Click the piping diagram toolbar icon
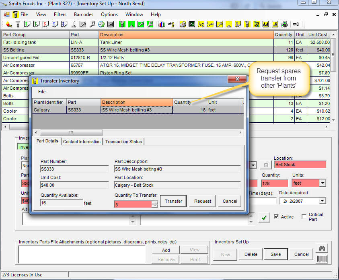 point(171,24)
